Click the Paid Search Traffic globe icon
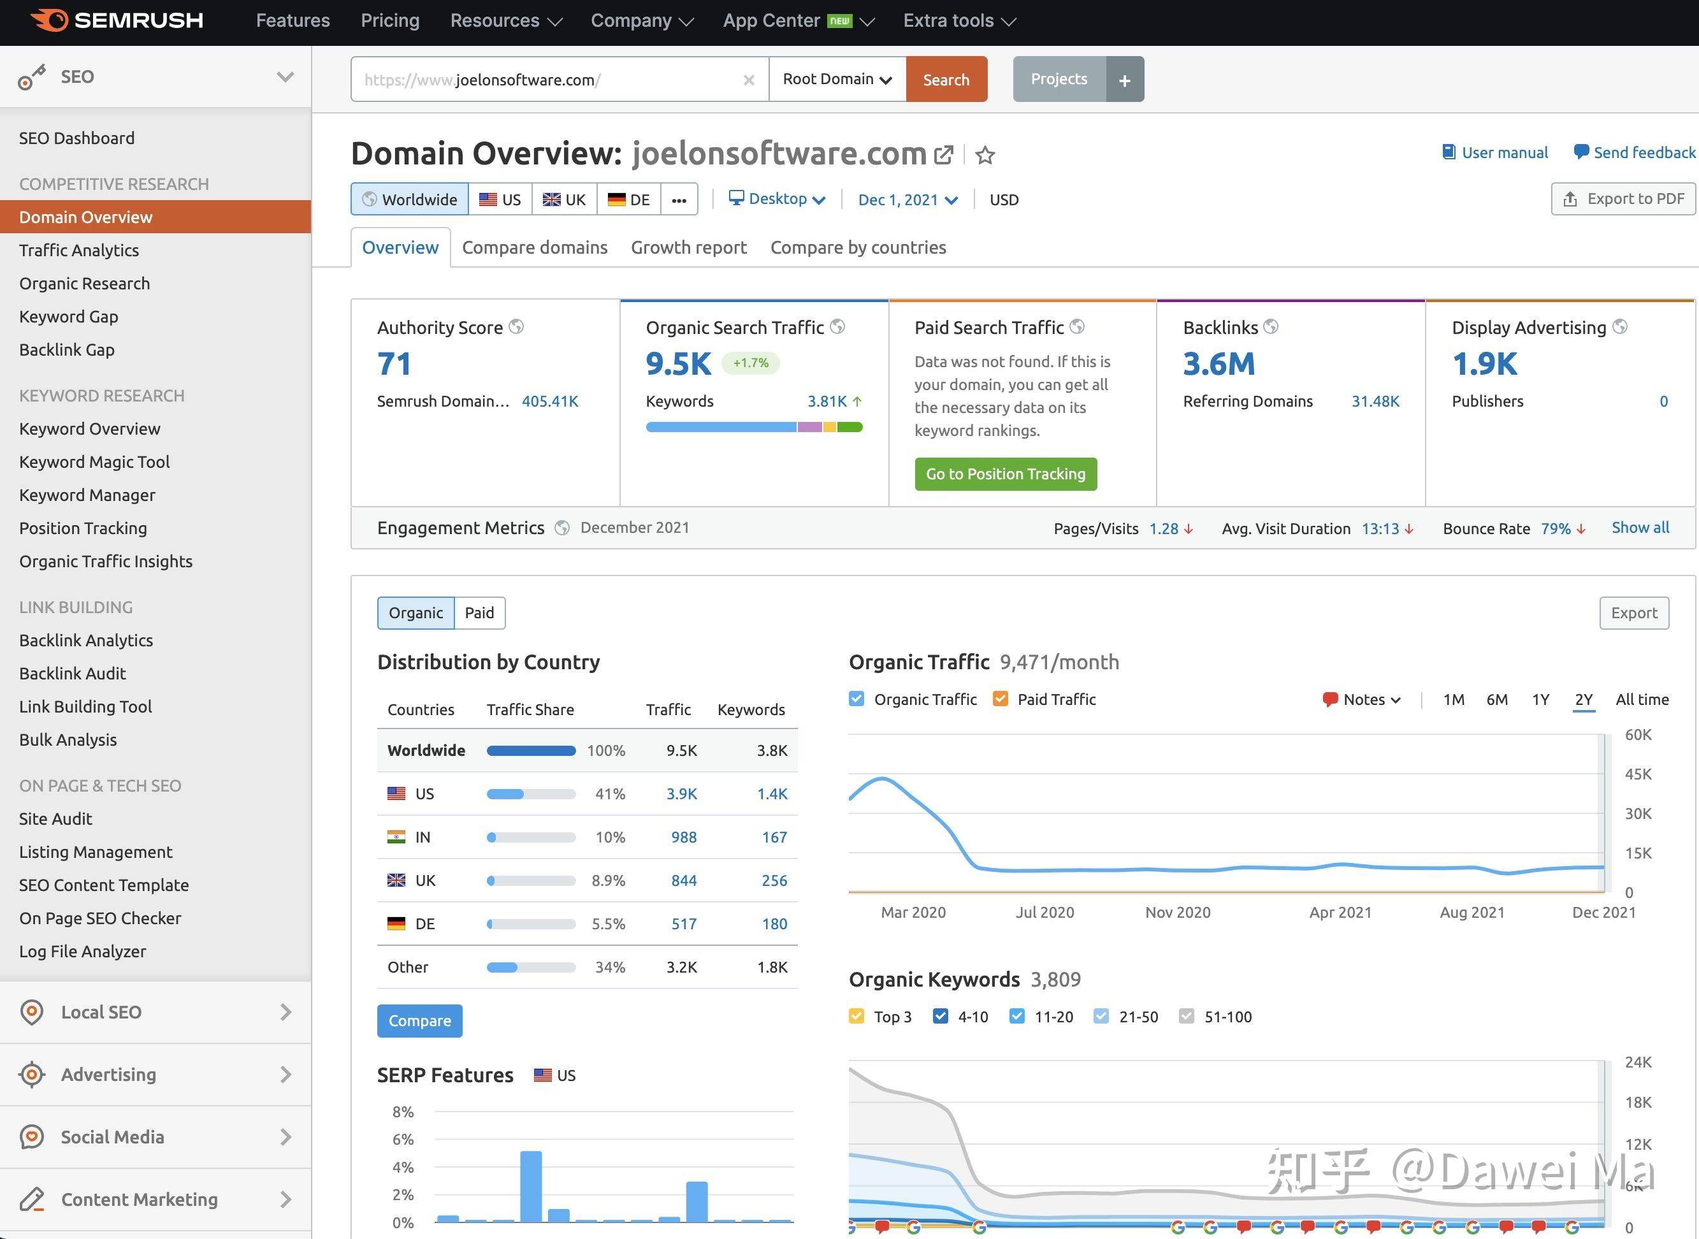This screenshot has height=1239, width=1699. (x=1076, y=327)
